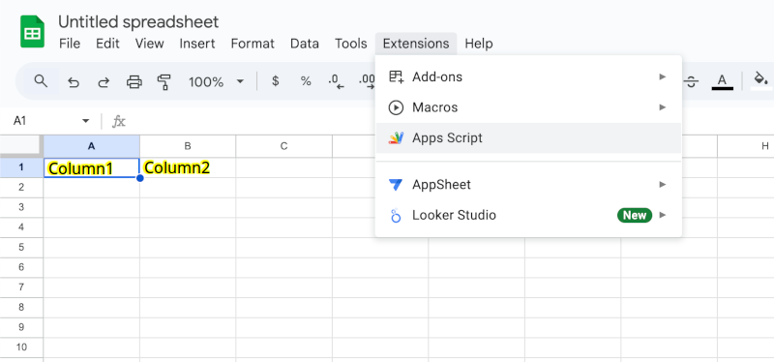774x362 pixels.
Task: Launch Apps Script from Extensions
Action: pyautogui.click(x=528, y=137)
